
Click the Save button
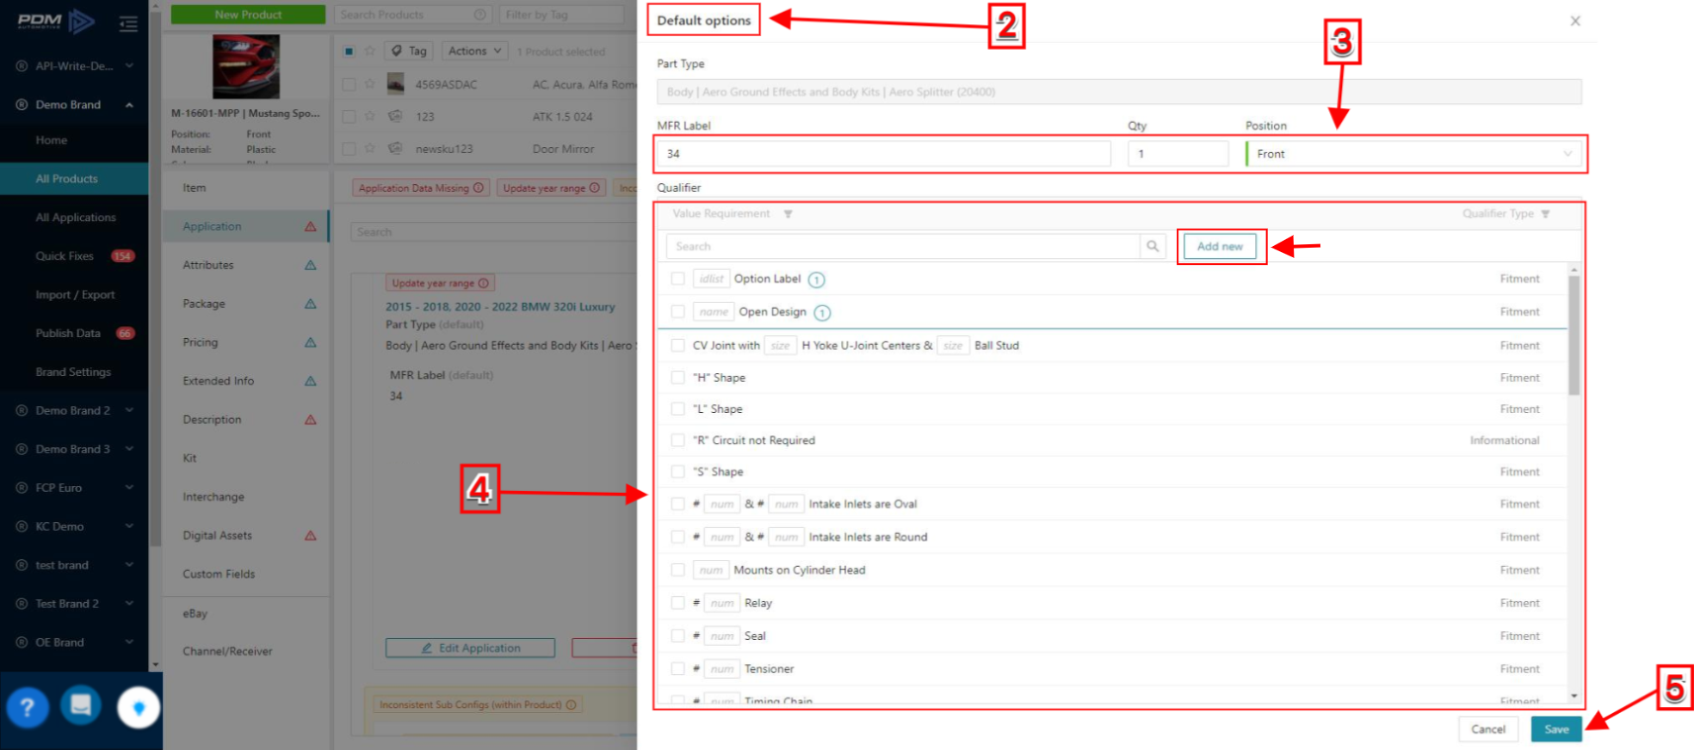[1556, 729]
